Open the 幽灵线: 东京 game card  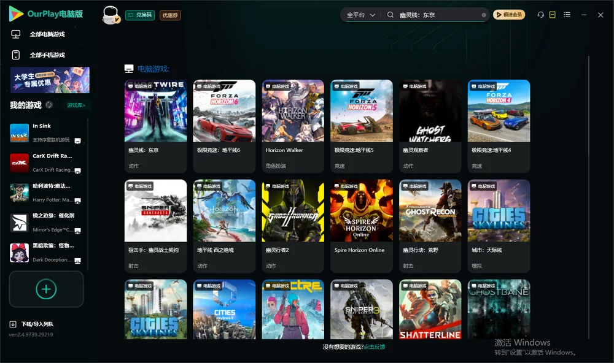pos(155,126)
